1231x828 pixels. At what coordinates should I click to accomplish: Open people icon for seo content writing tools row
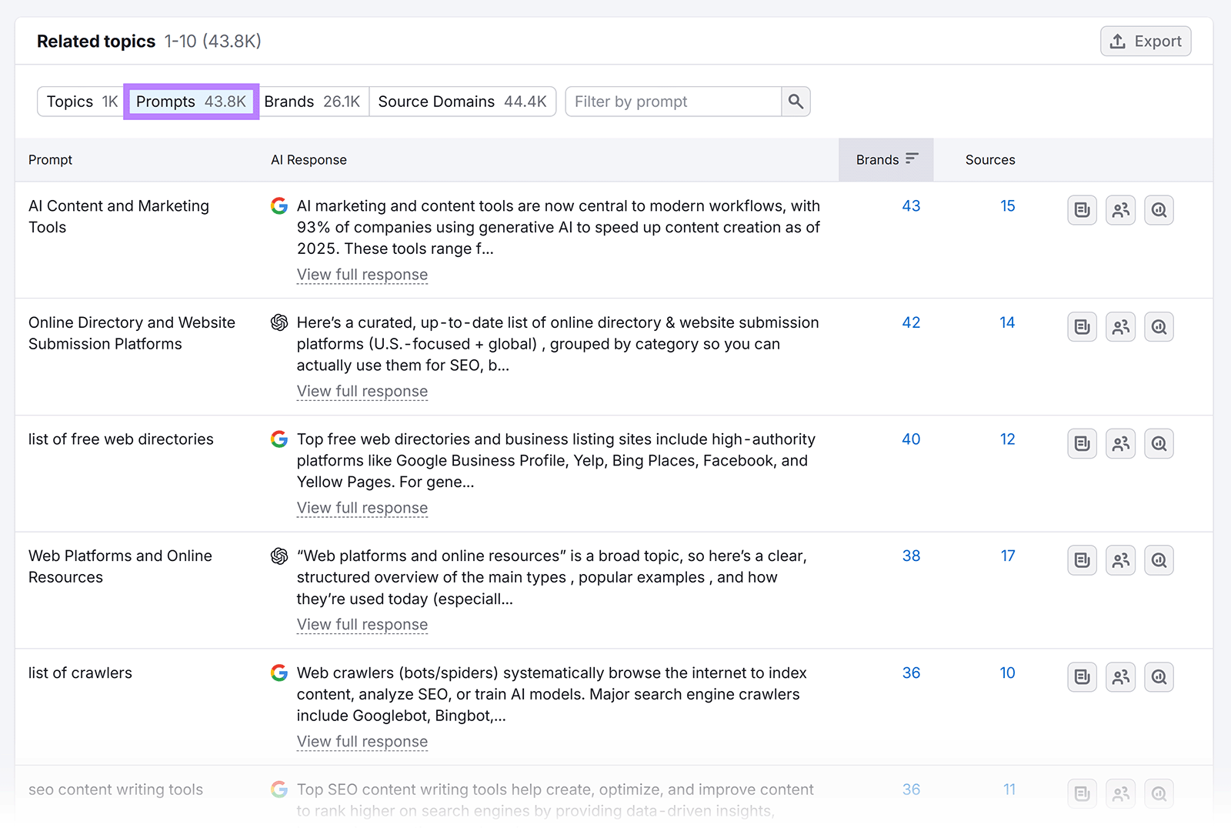[x=1120, y=793]
